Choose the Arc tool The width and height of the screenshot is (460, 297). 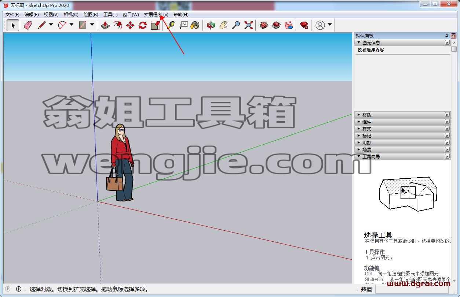click(62, 25)
